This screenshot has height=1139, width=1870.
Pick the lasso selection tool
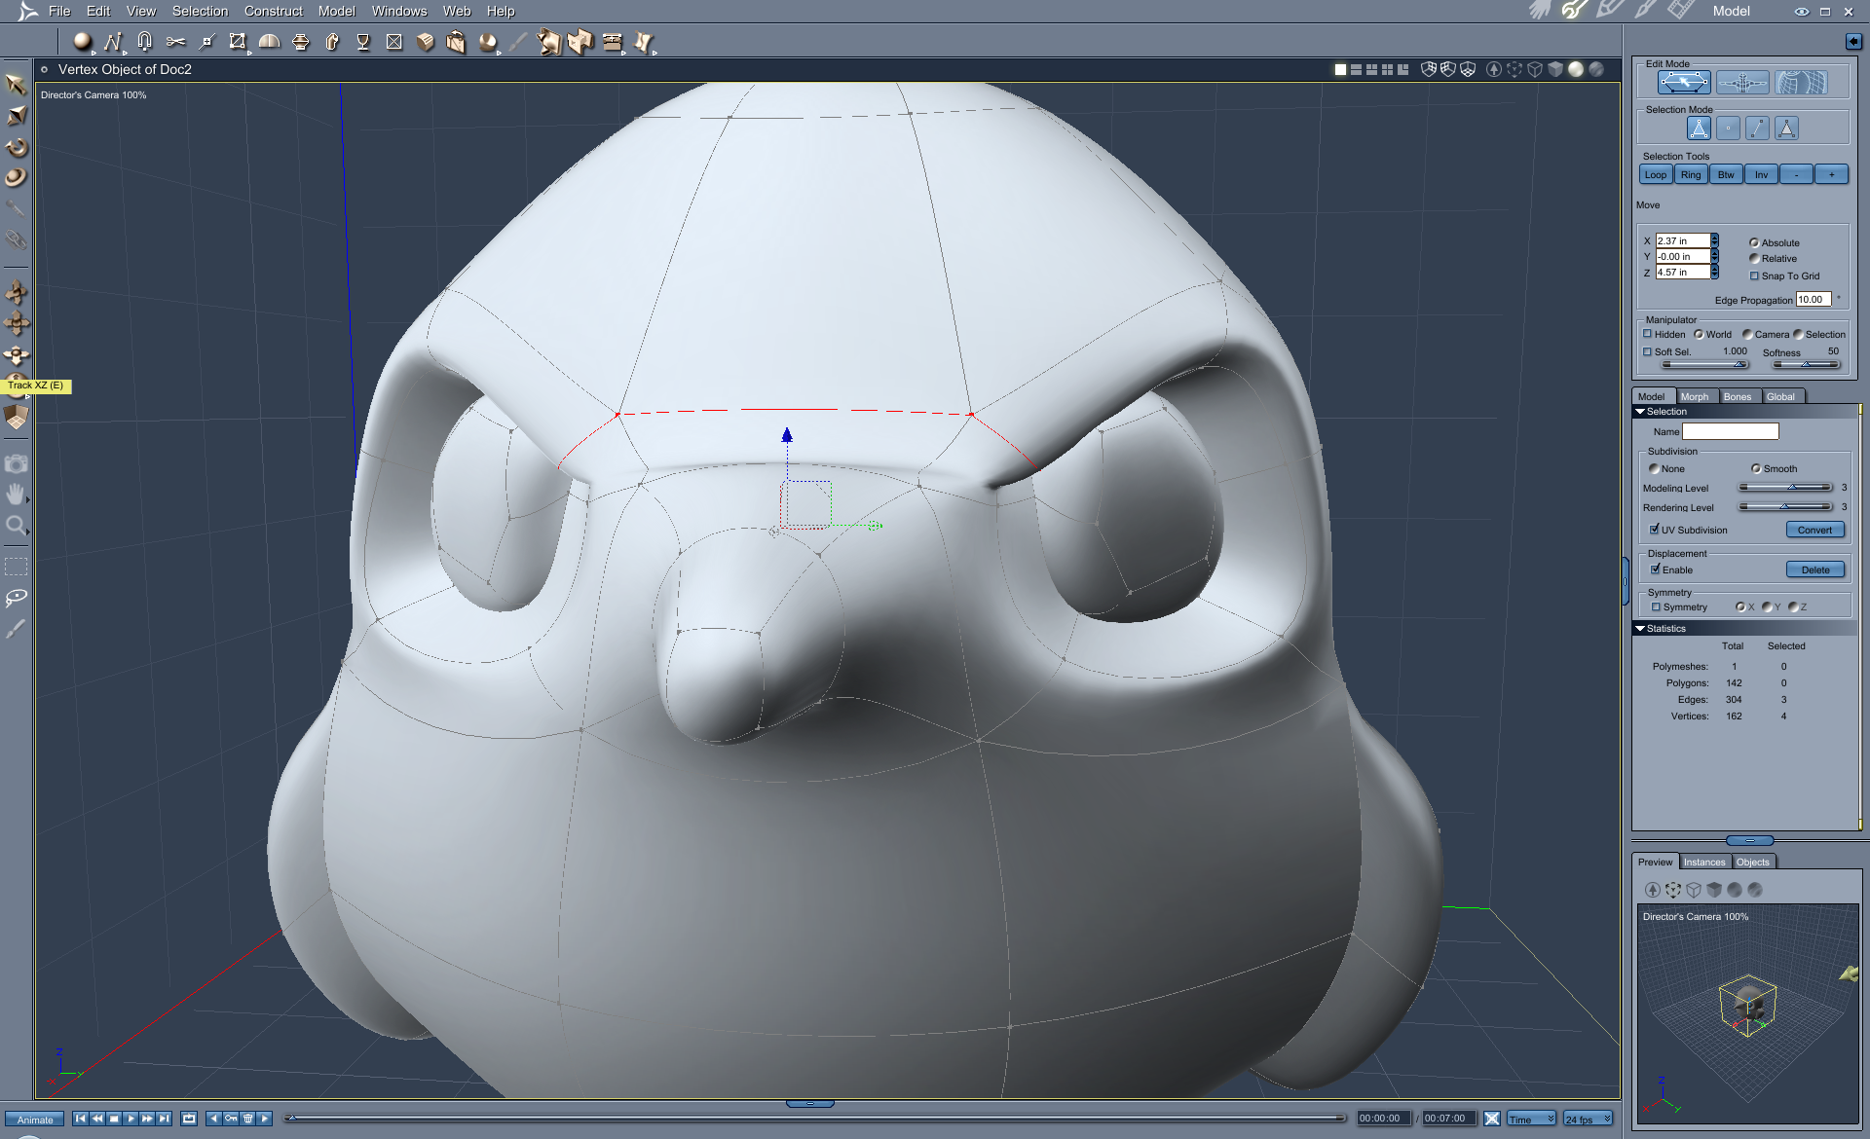[x=16, y=597]
